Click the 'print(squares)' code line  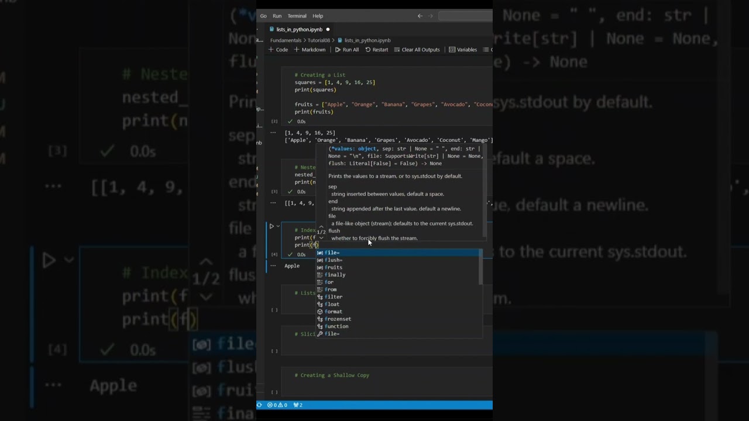pos(315,89)
